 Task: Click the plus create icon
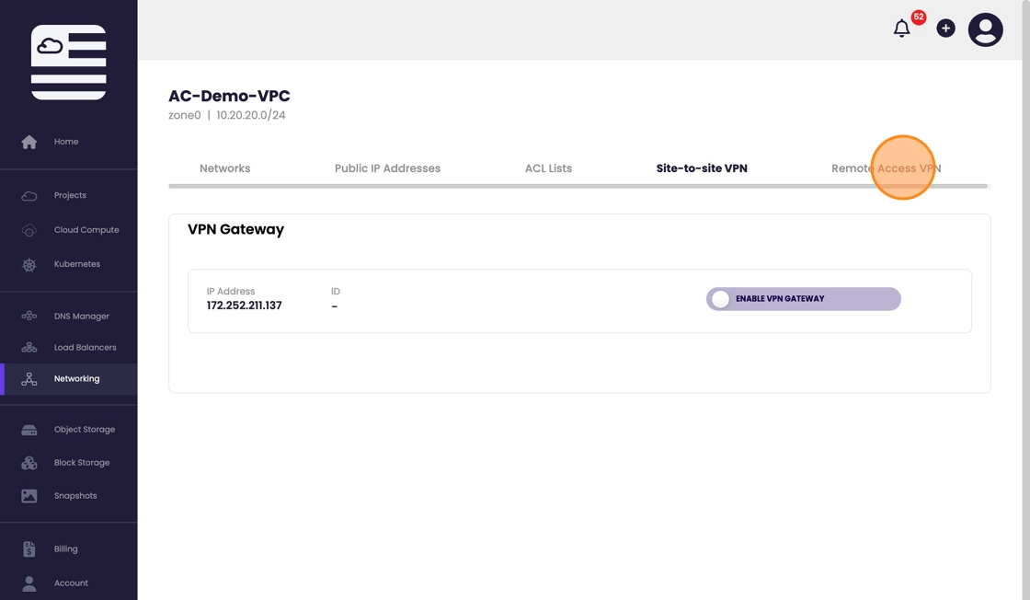click(945, 29)
